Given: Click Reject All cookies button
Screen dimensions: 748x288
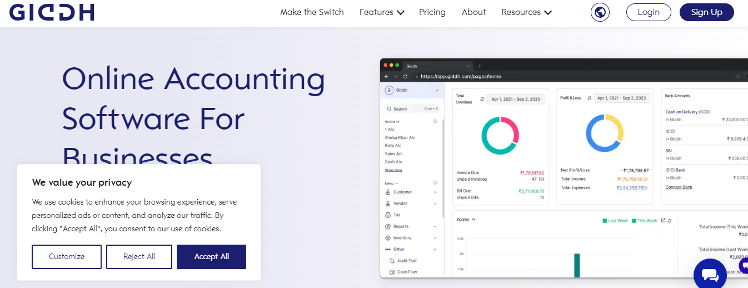Looking at the screenshot, I should [x=139, y=257].
